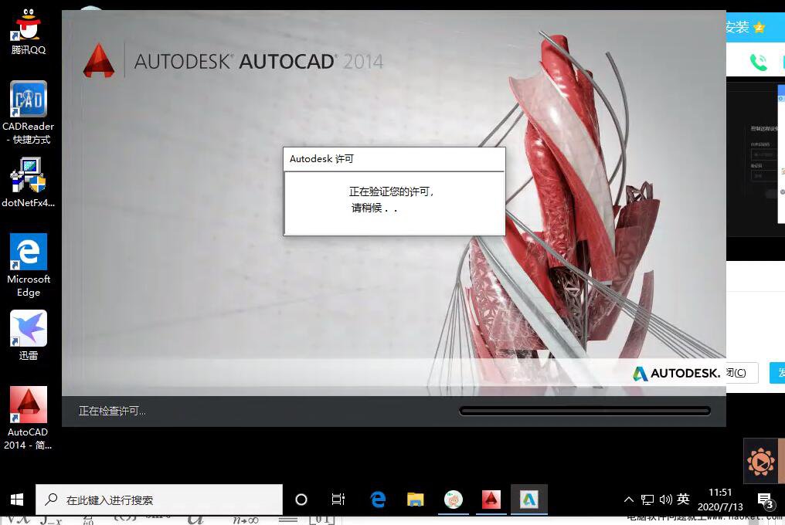Image resolution: width=785 pixels, height=525 pixels.
Task: Select the AutoCAD 2014 desktop shortcut
Action: [28, 418]
